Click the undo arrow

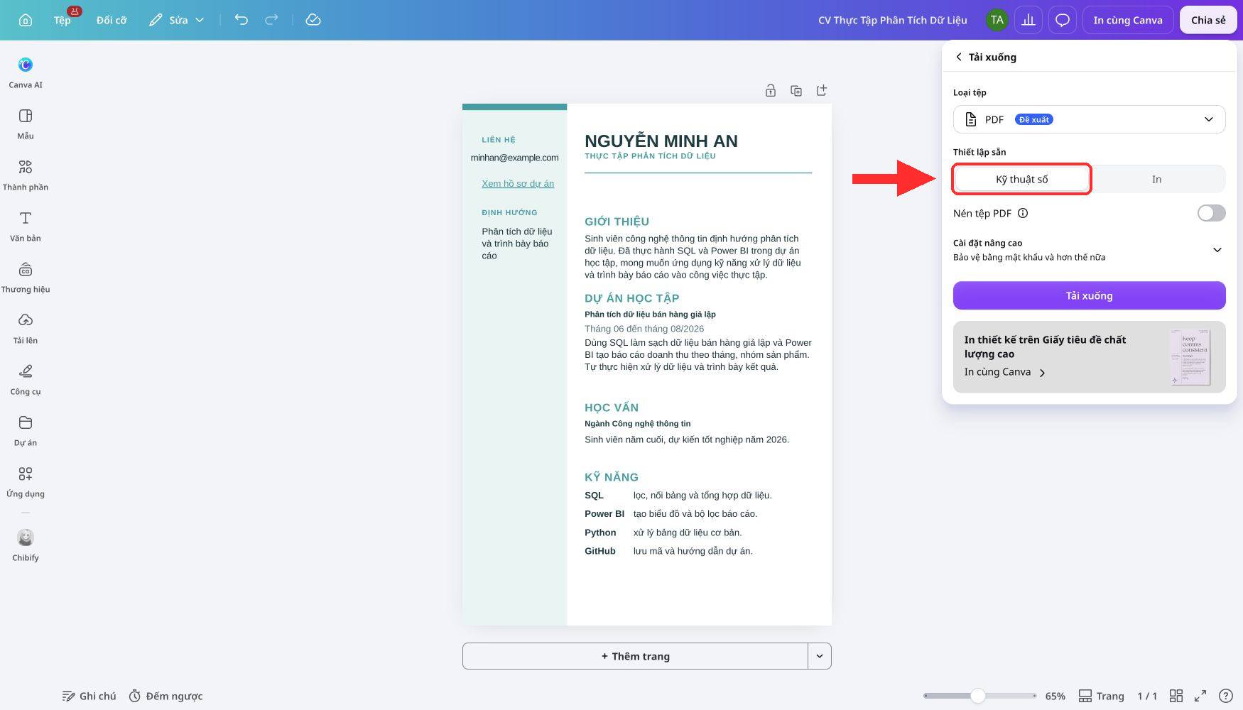pos(241,20)
